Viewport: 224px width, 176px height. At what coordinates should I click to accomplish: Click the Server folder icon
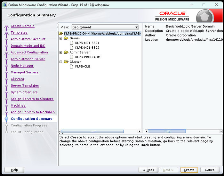click(x=66, y=38)
